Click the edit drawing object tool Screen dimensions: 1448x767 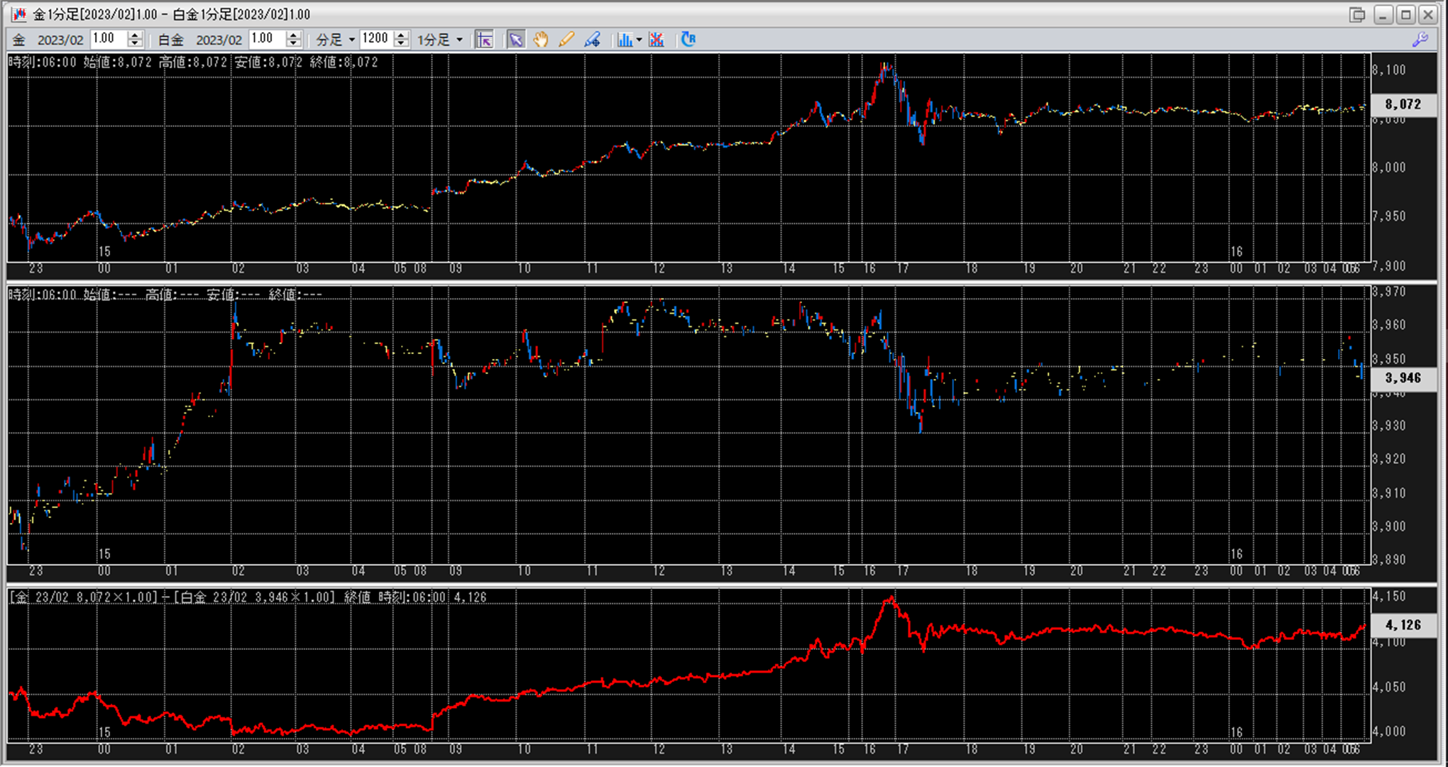[x=592, y=40]
